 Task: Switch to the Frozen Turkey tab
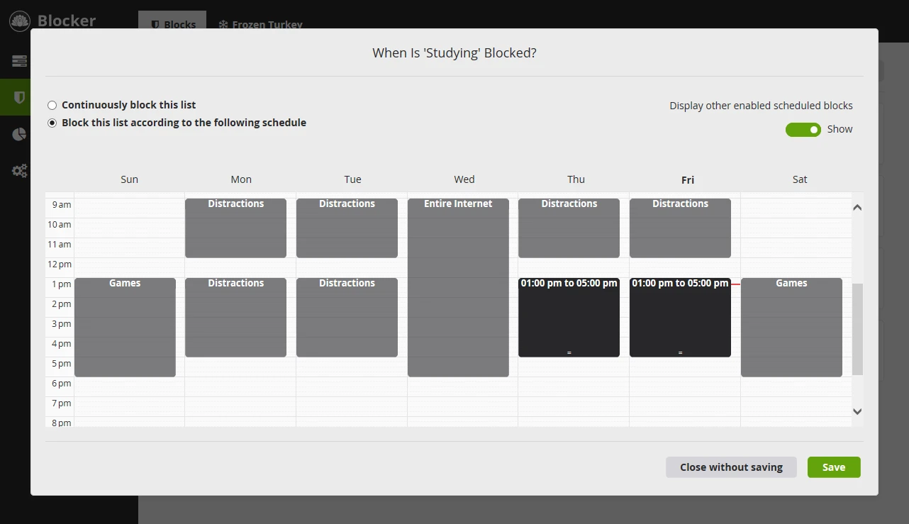click(x=260, y=24)
